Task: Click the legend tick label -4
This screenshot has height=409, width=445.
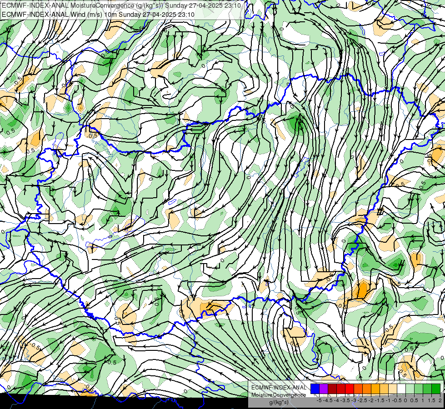Action: click(x=336, y=400)
